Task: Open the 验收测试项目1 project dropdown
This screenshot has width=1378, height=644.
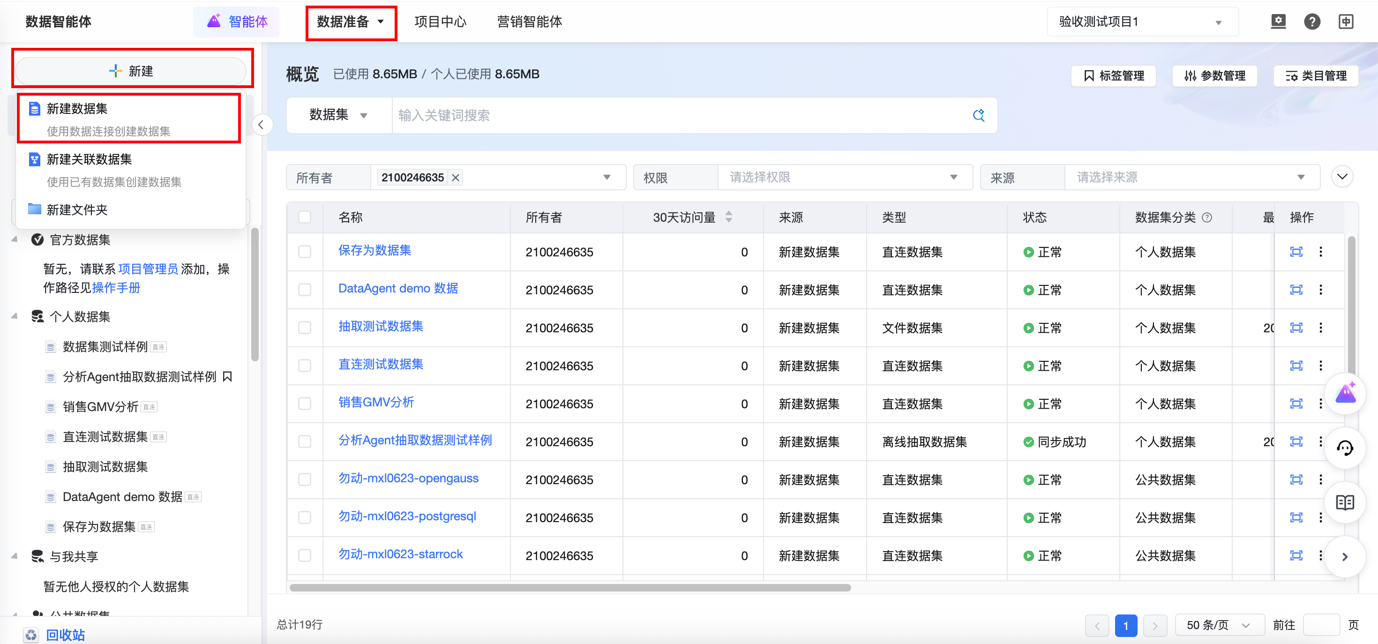Action: tap(1142, 22)
